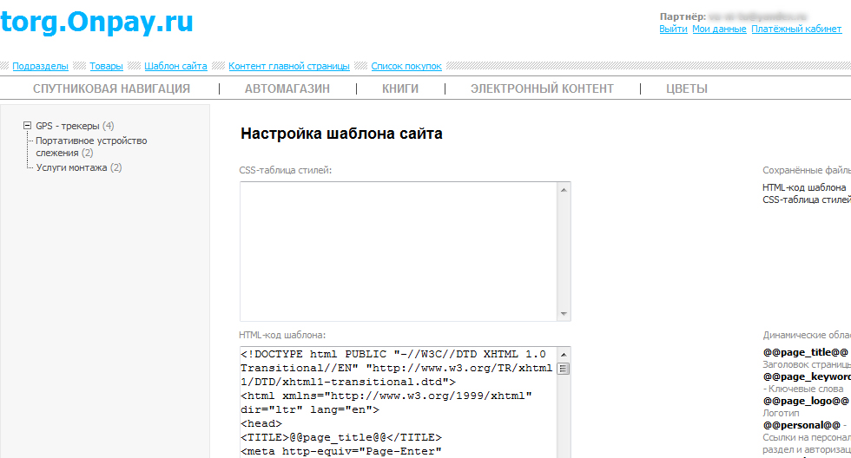Screen dimensions: 851x458
Task: Click the CSS text area's scroll-down arrow
Action: pos(564,314)
